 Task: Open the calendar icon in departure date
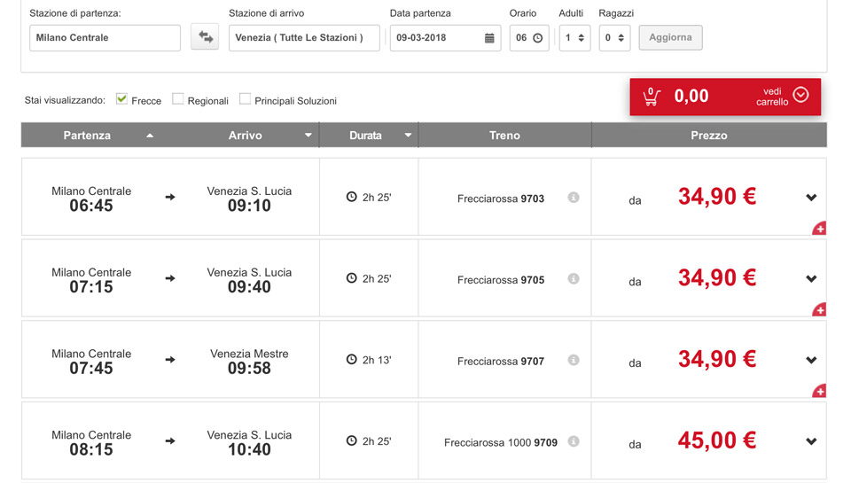tap(489, 38)
